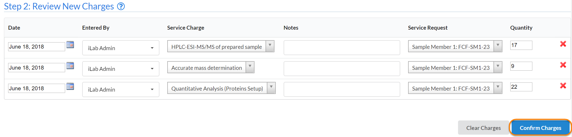Image resolution: width=572 pixels, height=137 pixels.
Task: Open Service Request dropdown in the first row
Action: (497, 46)
